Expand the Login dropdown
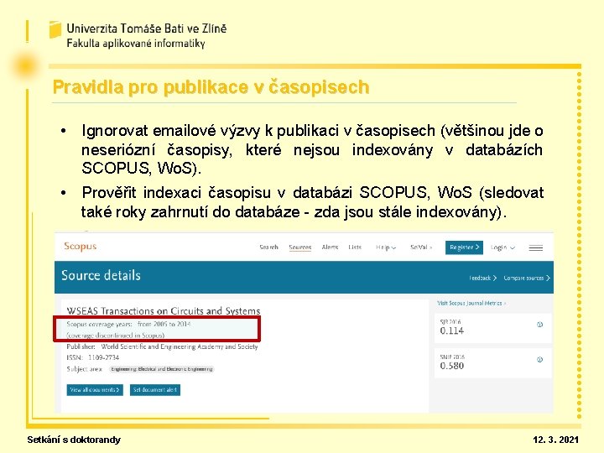The image size is (604, 453). [x=502, y=247]
